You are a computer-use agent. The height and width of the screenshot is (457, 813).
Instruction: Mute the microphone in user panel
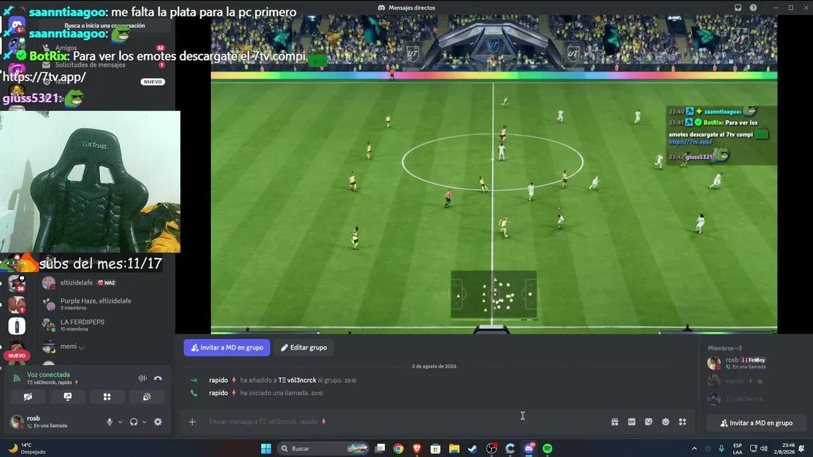(109, 422)
